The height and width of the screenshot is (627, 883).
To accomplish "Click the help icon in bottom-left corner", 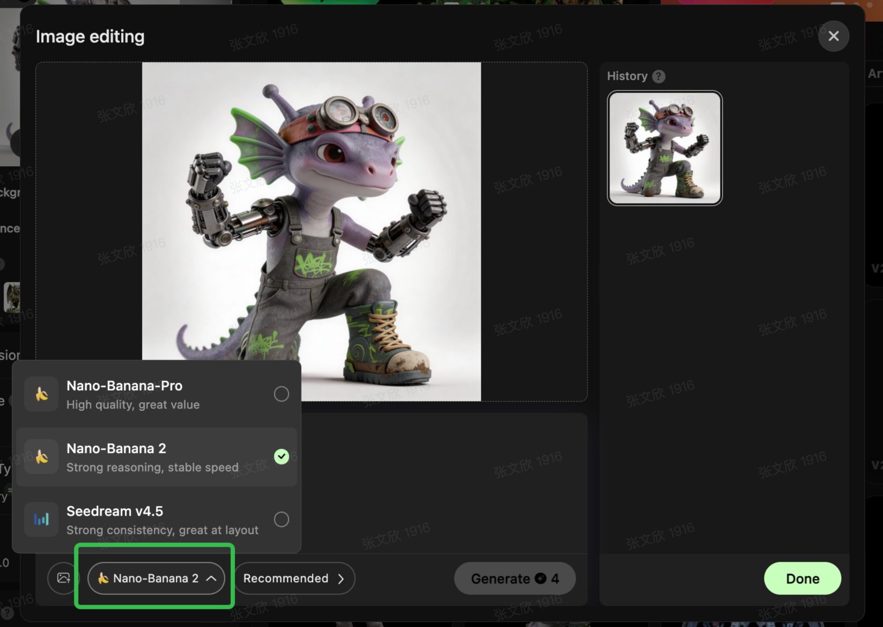I will coord(7,612).
